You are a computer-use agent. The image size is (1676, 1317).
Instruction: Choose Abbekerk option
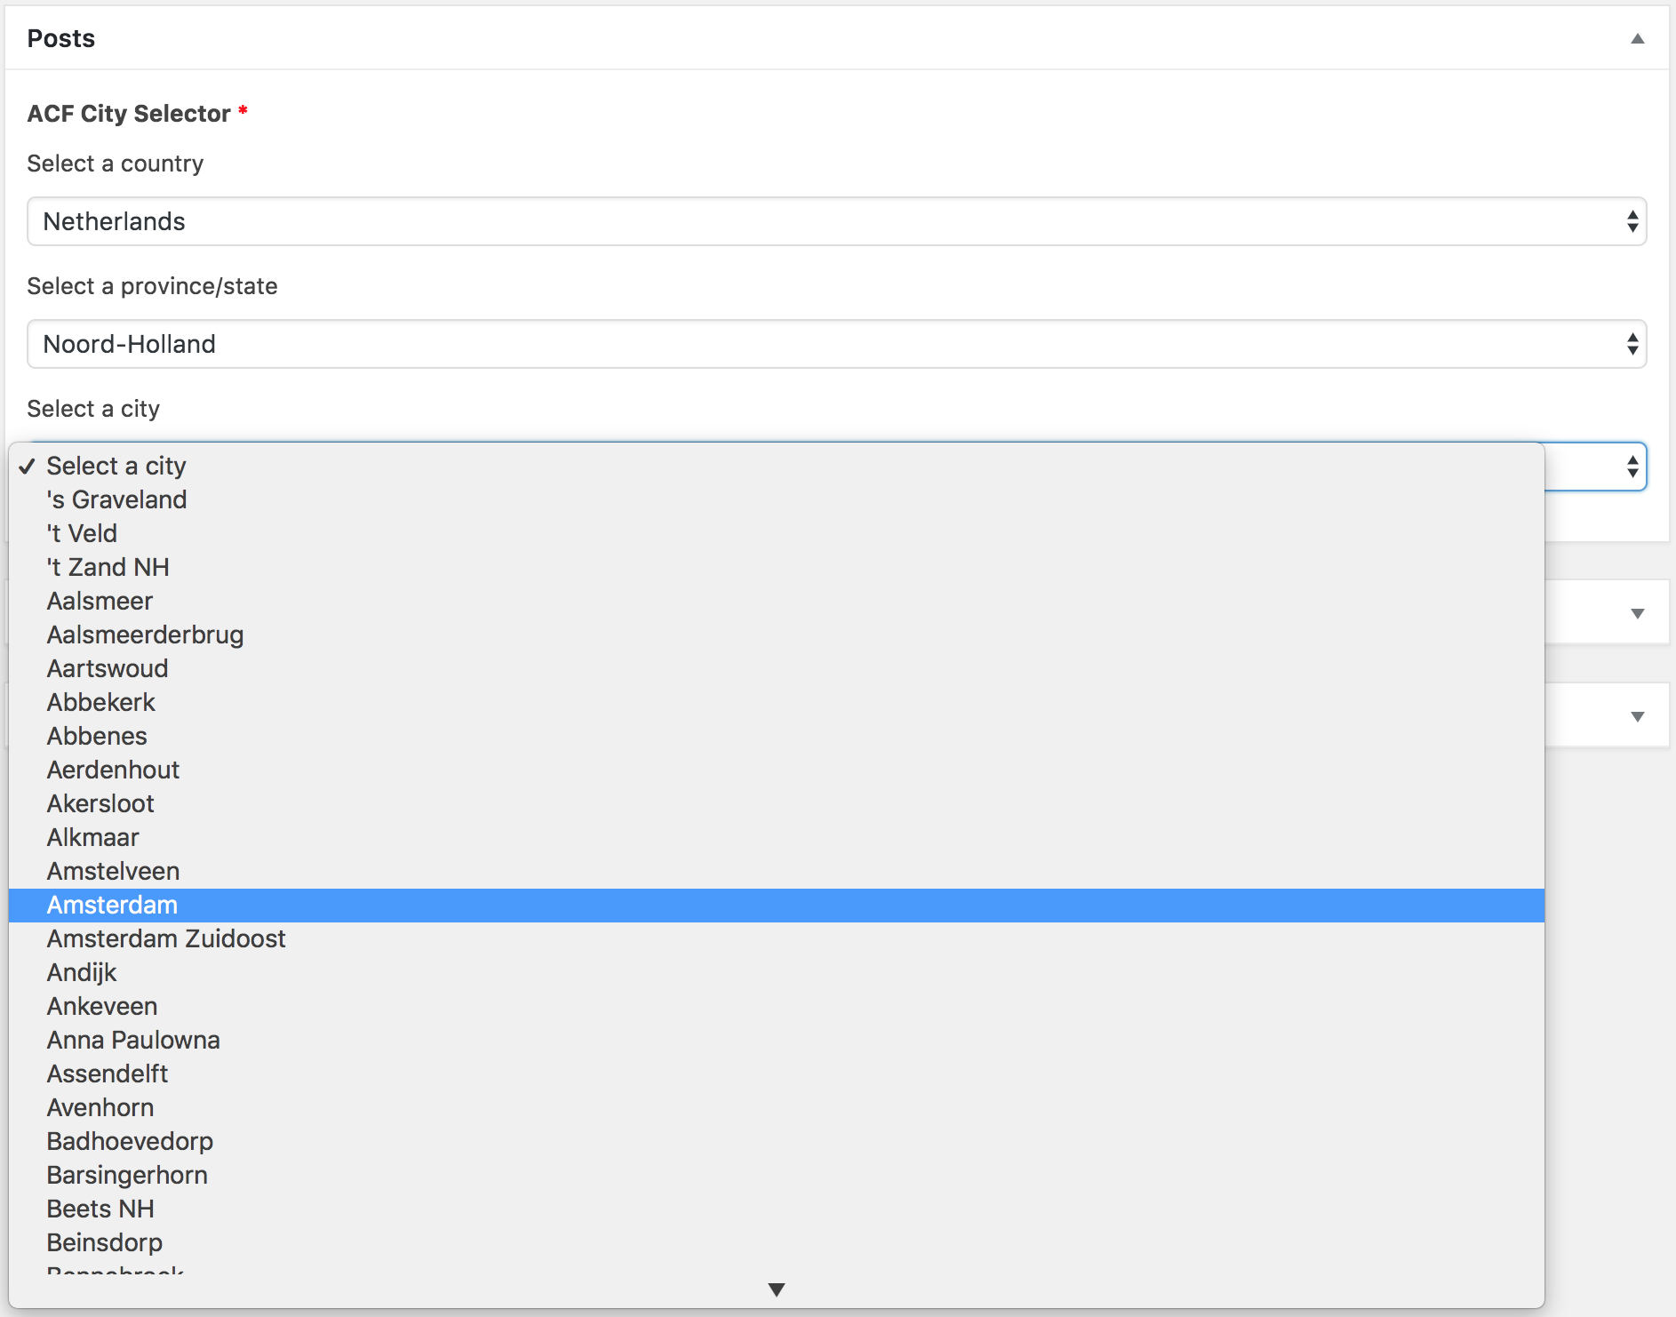777,702
